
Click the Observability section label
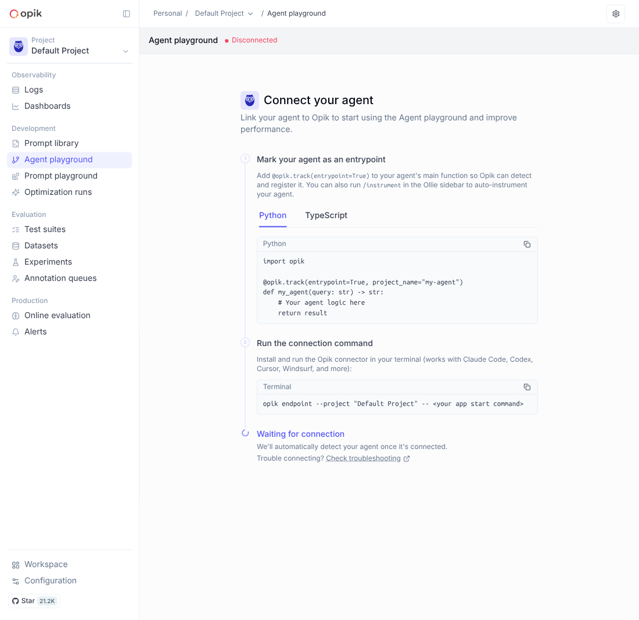tap(34, 75)
